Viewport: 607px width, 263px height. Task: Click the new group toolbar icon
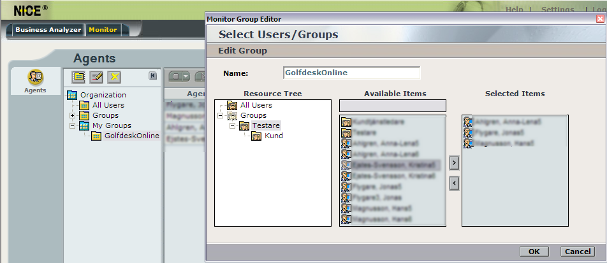pos(78,76)
